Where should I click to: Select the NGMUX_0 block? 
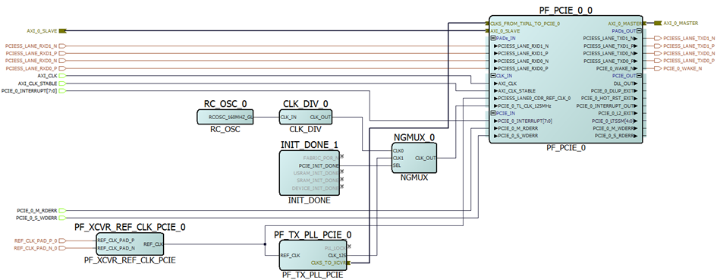coord(414,158)
